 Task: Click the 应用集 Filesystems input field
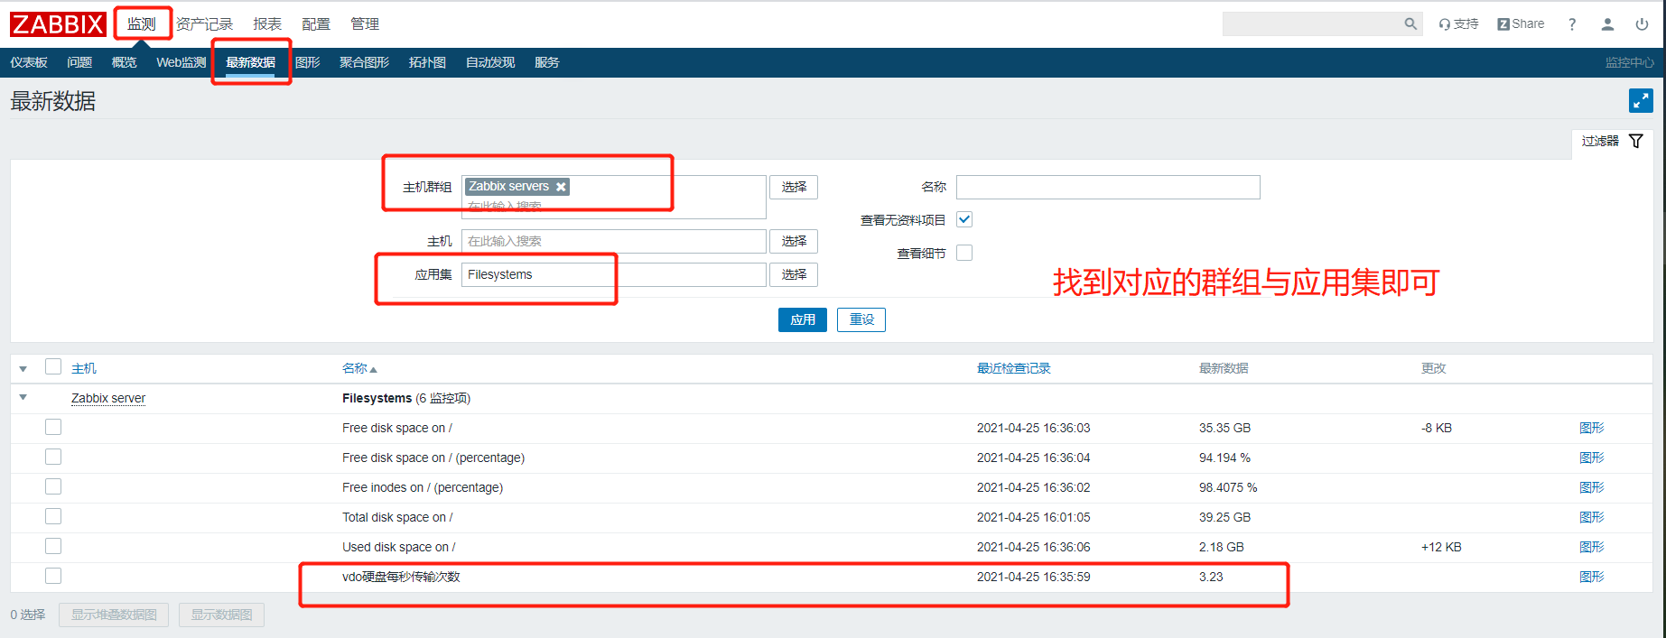pos(614,274)
